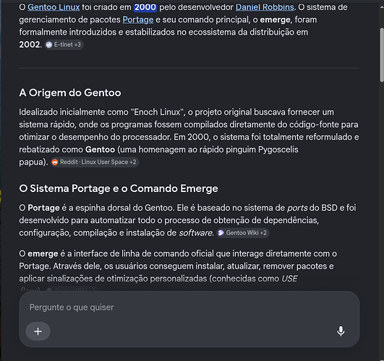Expand the E-tinet +3 sources chip
The image size is (384, 361).
tap(64, 45)
